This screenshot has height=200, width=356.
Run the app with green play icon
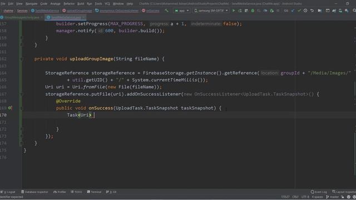click(234, 11)
